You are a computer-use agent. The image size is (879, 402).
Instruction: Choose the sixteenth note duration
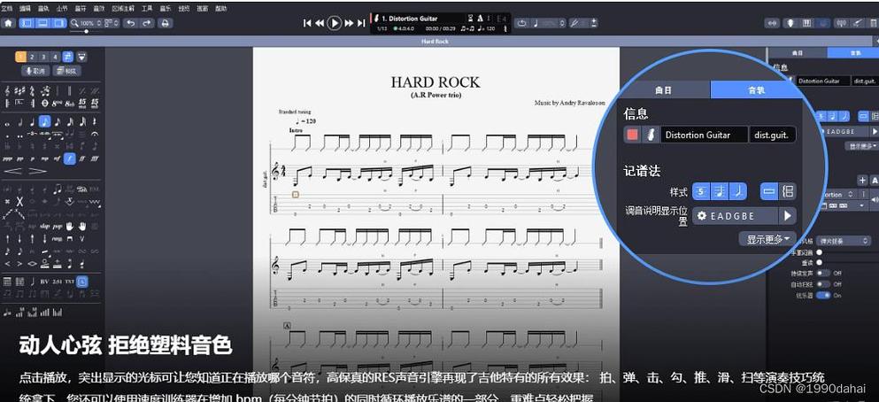58,121
